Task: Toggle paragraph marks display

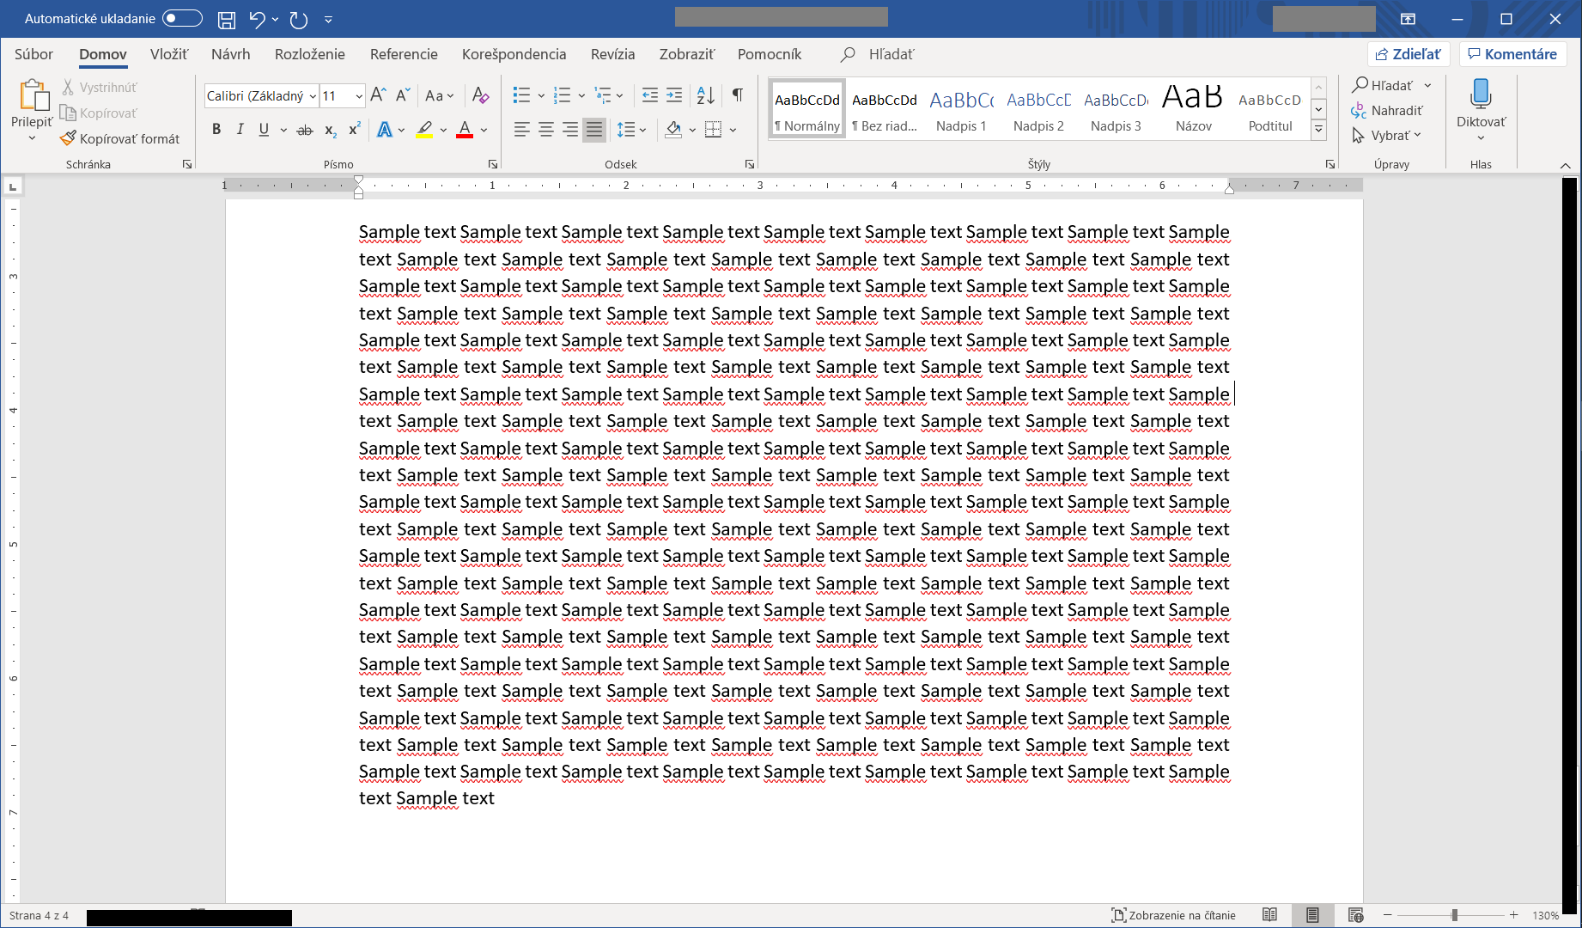Action: [738, 95]
